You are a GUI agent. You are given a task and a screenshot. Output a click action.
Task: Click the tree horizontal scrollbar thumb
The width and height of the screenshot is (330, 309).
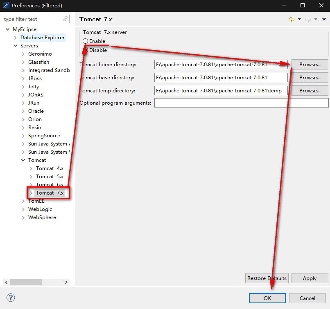(26, 282)
